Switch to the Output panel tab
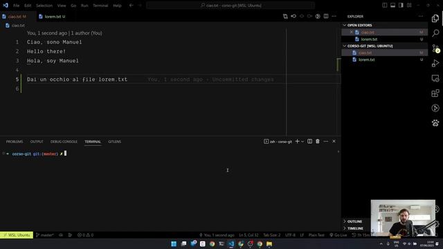The width and height of the screenshot is (443, 249). tap(37, 141)
